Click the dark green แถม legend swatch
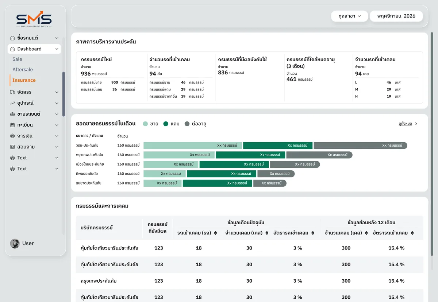Screen dimensions: 438x302 tap(166, 124)
